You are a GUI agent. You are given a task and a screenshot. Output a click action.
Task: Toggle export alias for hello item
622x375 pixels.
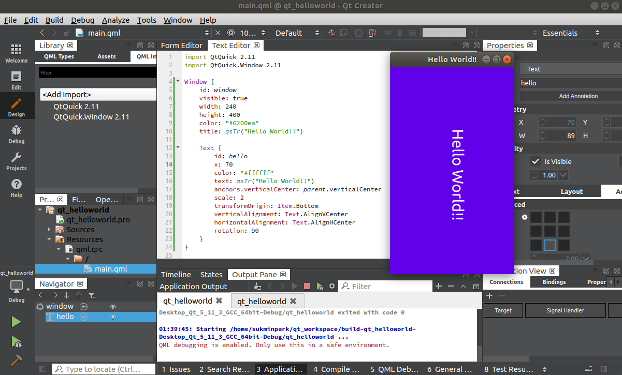pyautogui.click(x=84, y=317)
